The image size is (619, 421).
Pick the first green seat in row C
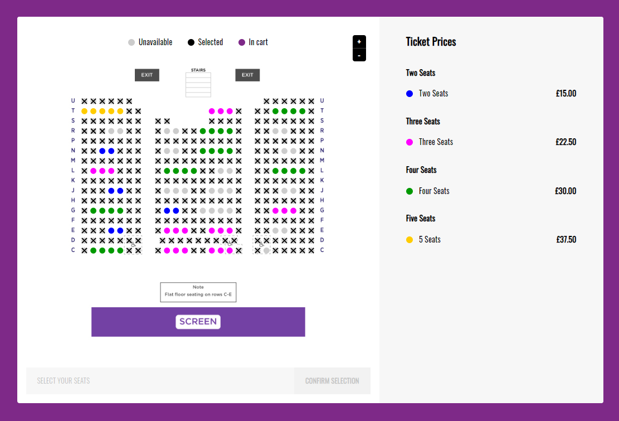[x=94, y=250]
